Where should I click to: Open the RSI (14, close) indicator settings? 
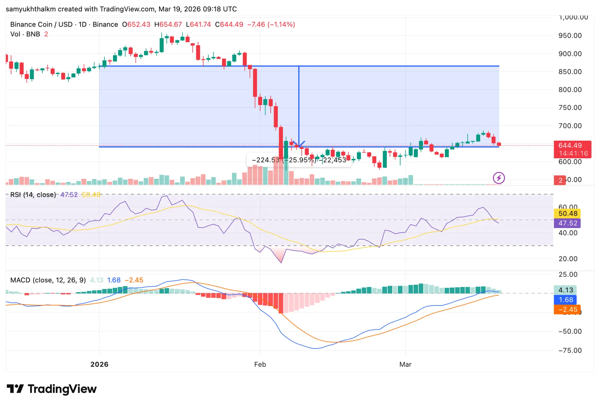pyautogui.click(x=33, y=194)
